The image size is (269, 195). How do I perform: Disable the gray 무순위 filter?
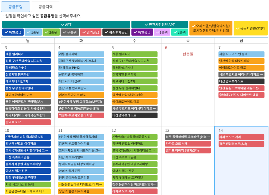[70, 32]
